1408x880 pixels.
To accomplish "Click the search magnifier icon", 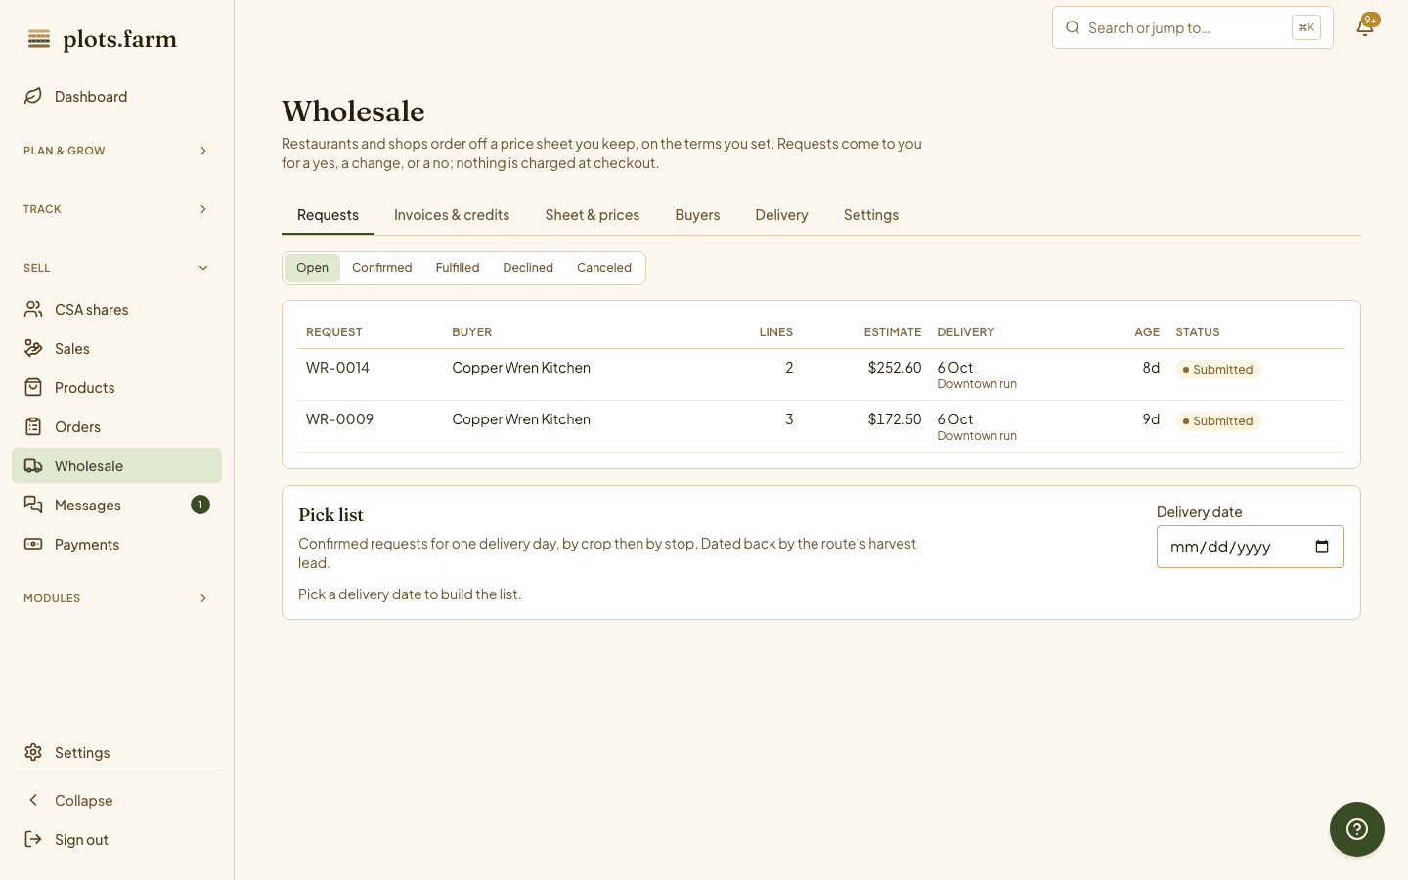I will pos(1073,27).
